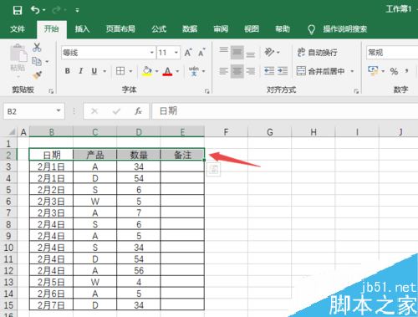
Task: Open the alignment settings dialog launcher
Action: pyautogui.click(x=356, y=91)
